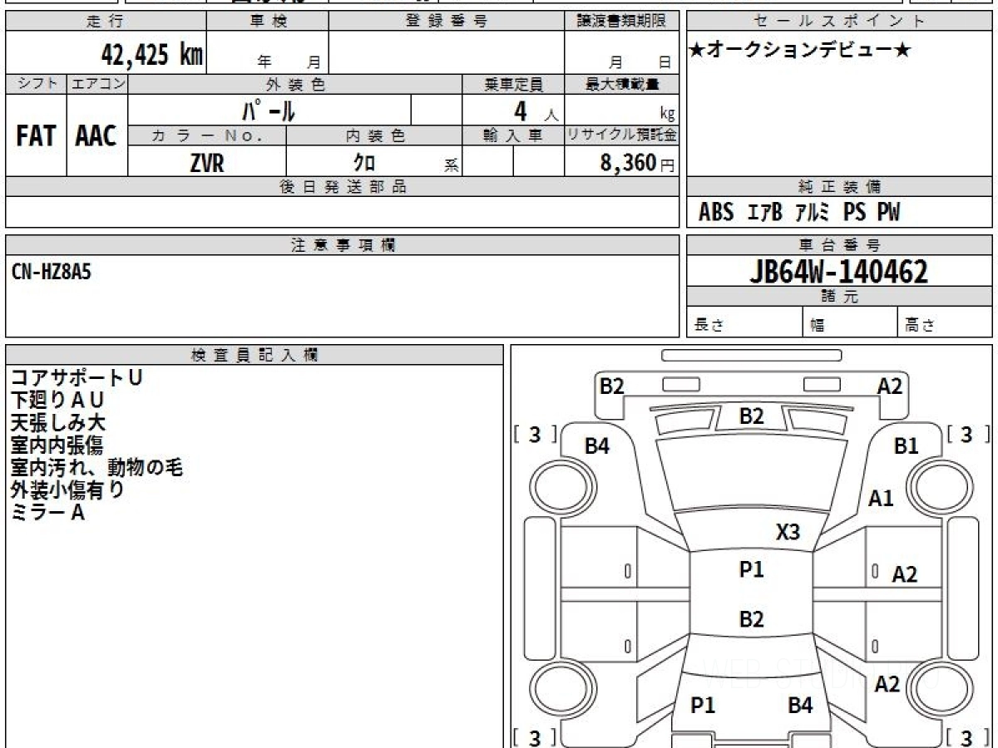The image size is (998, 748).
Task: Click the カラーNo. header
Action: point(207,135)
